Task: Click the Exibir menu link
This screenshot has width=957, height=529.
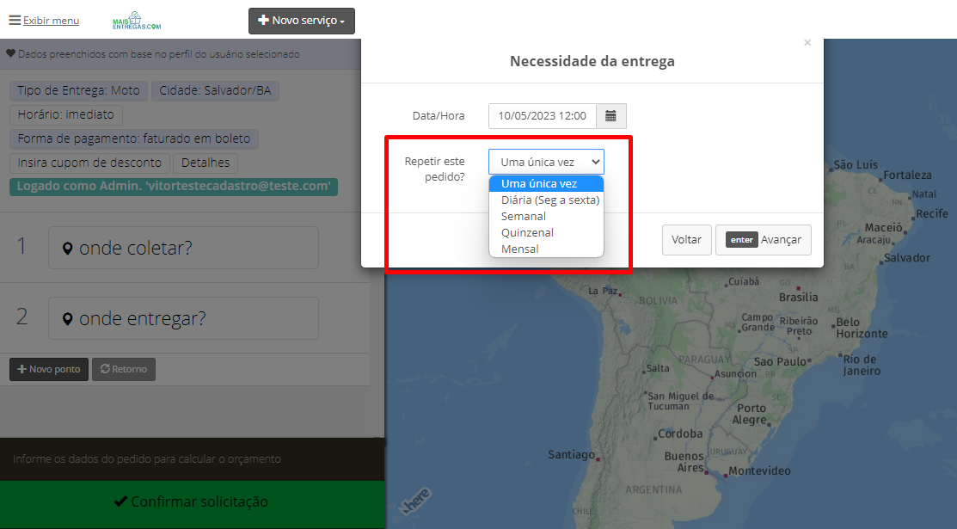Action: pos(52,21)
